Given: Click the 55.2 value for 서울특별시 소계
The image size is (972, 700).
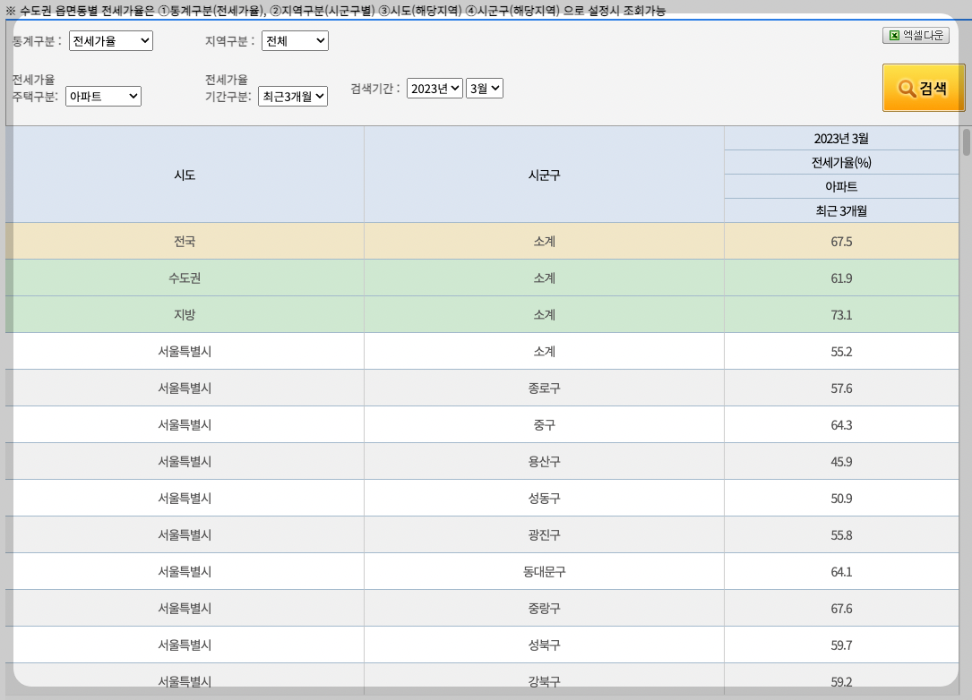Looking at the screenshot, I should (841, 351).
